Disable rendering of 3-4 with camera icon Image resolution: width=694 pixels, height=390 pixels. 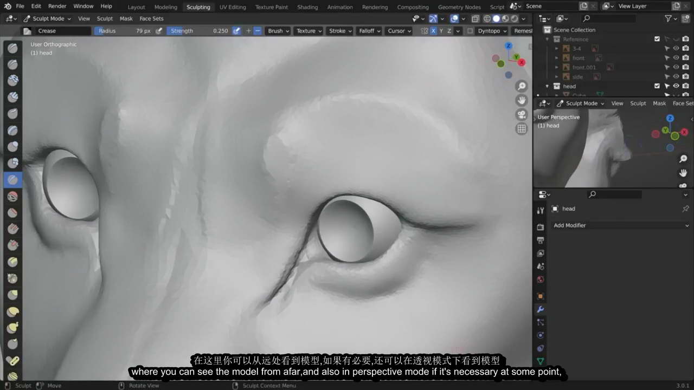[x=685, y=49]
